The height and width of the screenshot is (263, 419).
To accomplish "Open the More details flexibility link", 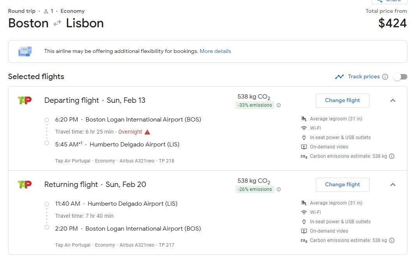I will (215, 51).
